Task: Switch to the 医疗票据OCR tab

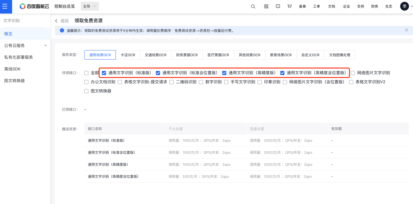Action: click(x=218, y=55)
